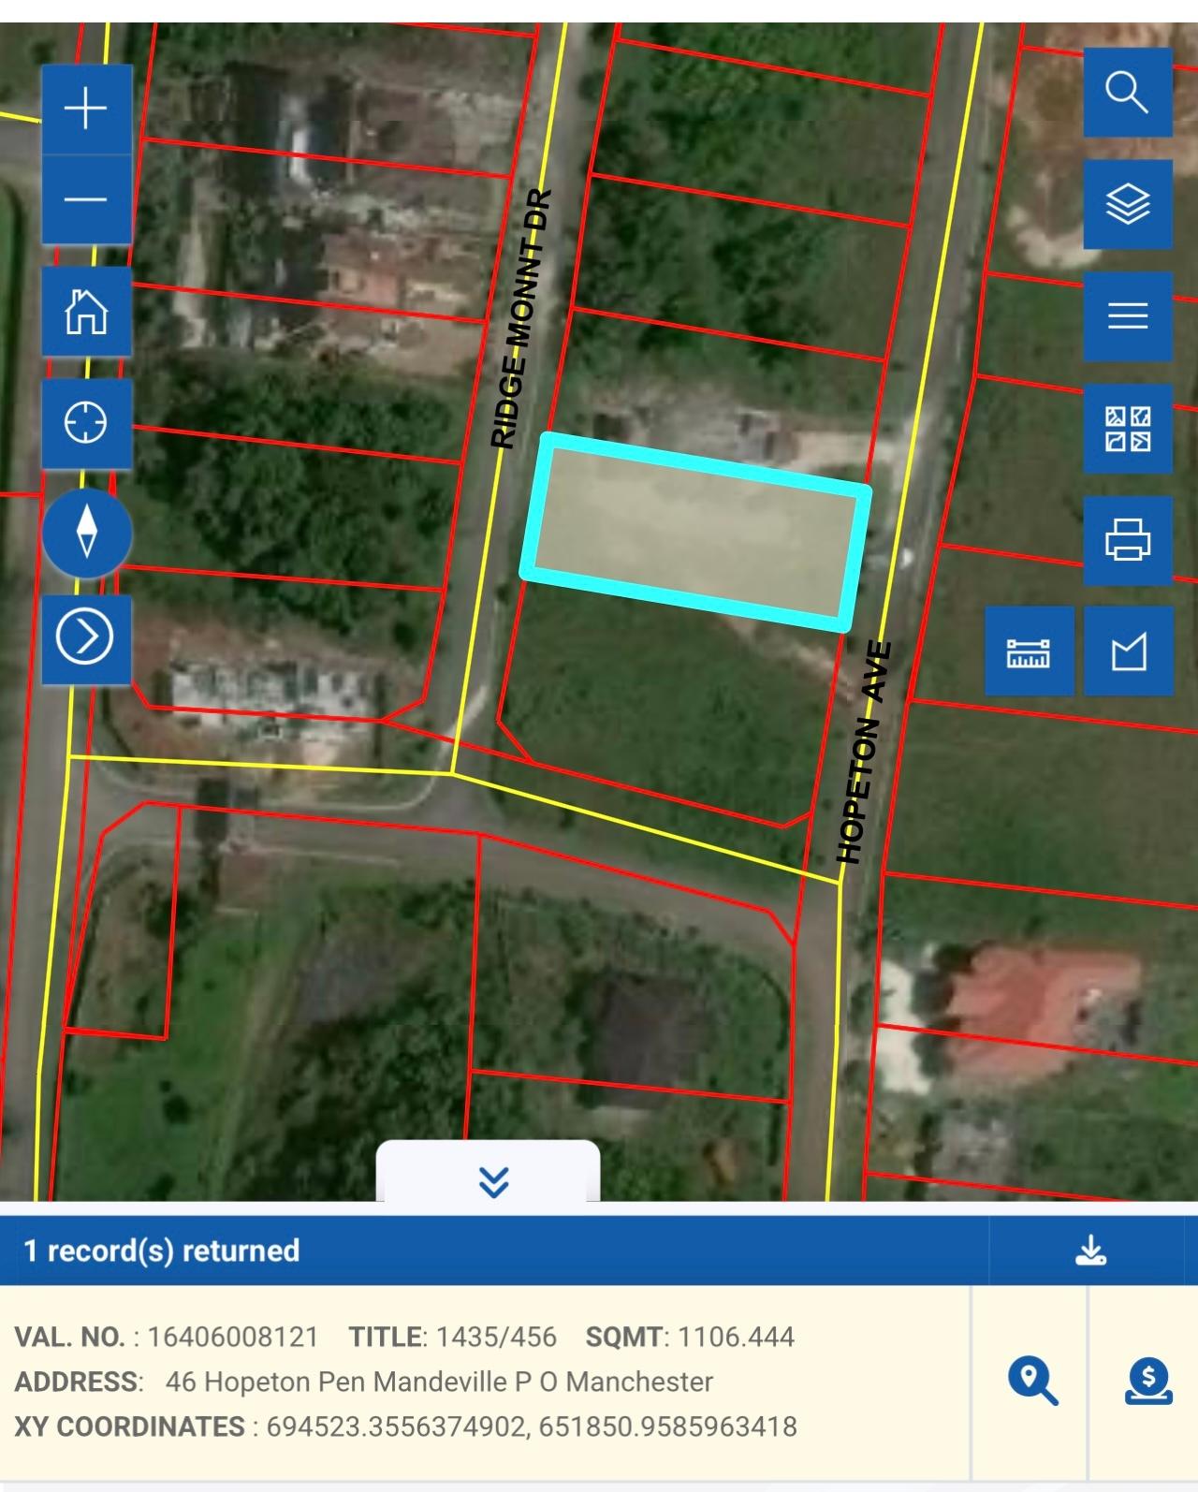Zoom in on the map
The image size is (1198, 1492).
tap(86, 109)
